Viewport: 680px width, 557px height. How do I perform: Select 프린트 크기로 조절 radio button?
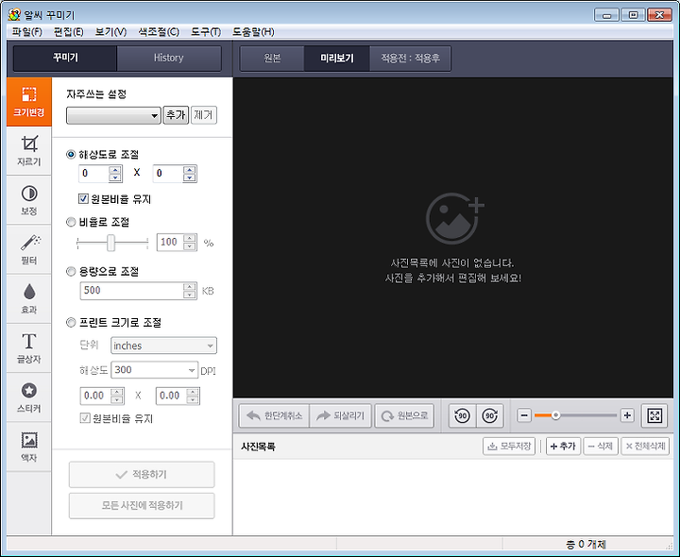71,323
